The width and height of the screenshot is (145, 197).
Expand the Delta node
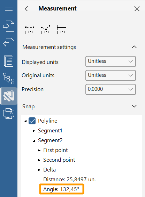click(39, 170)
